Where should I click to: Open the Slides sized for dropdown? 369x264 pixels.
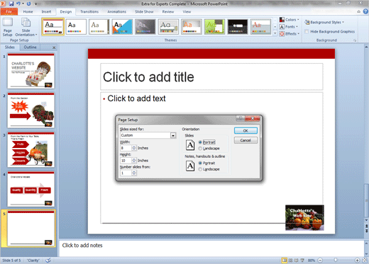pos(173,135)
